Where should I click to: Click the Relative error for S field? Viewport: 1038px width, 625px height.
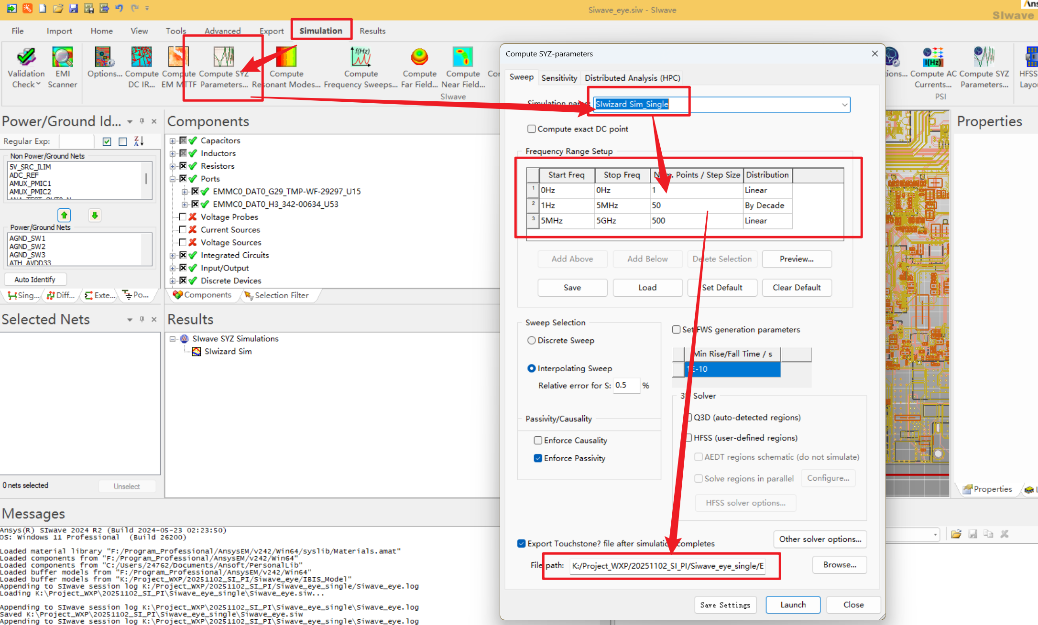point(626,385)
